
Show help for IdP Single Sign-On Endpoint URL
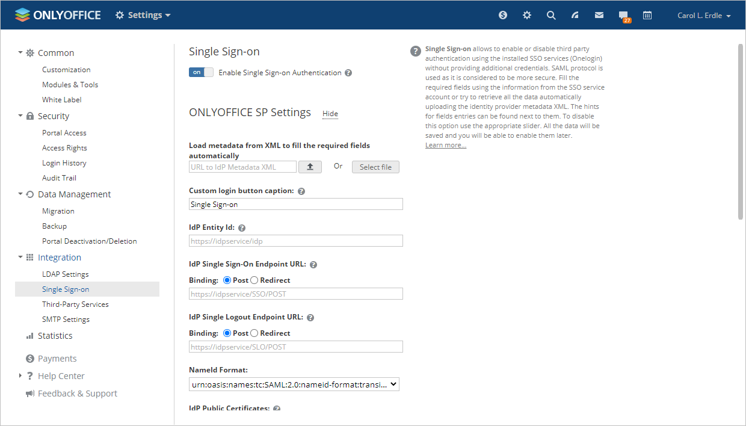click(313, 264)
